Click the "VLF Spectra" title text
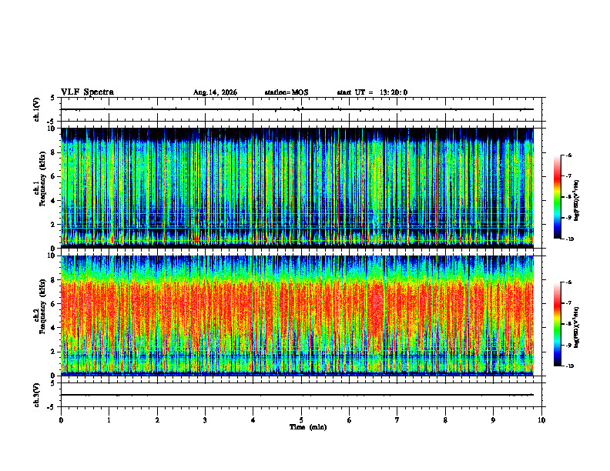610x471 pixels. coord(87,92)
